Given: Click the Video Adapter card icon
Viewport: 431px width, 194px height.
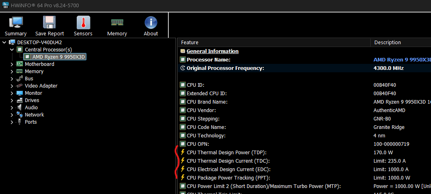Looking at the screenshot, I should click(x=20, y=86).
